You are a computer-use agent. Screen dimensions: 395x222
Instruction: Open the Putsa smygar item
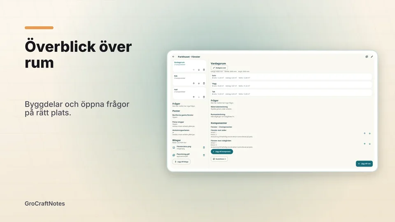point(184,124)
